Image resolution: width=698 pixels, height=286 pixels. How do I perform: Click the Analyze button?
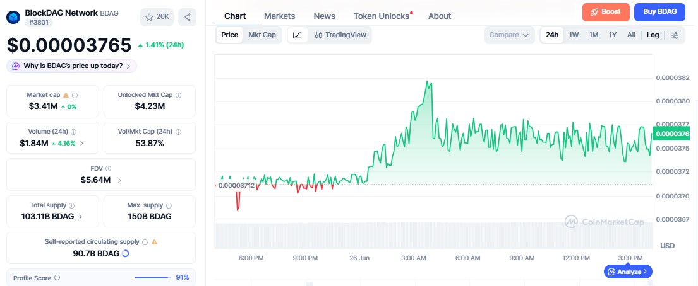click(x=628, y=272)
